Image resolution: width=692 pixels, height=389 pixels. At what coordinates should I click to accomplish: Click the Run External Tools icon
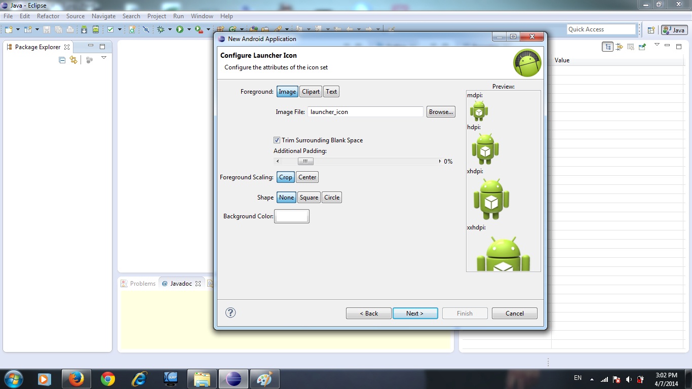(x=199, y=29)
